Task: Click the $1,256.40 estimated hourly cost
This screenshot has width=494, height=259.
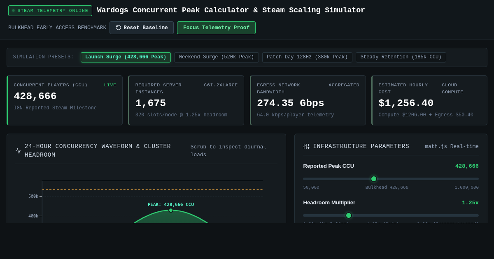Action: [x=406, y=103]
